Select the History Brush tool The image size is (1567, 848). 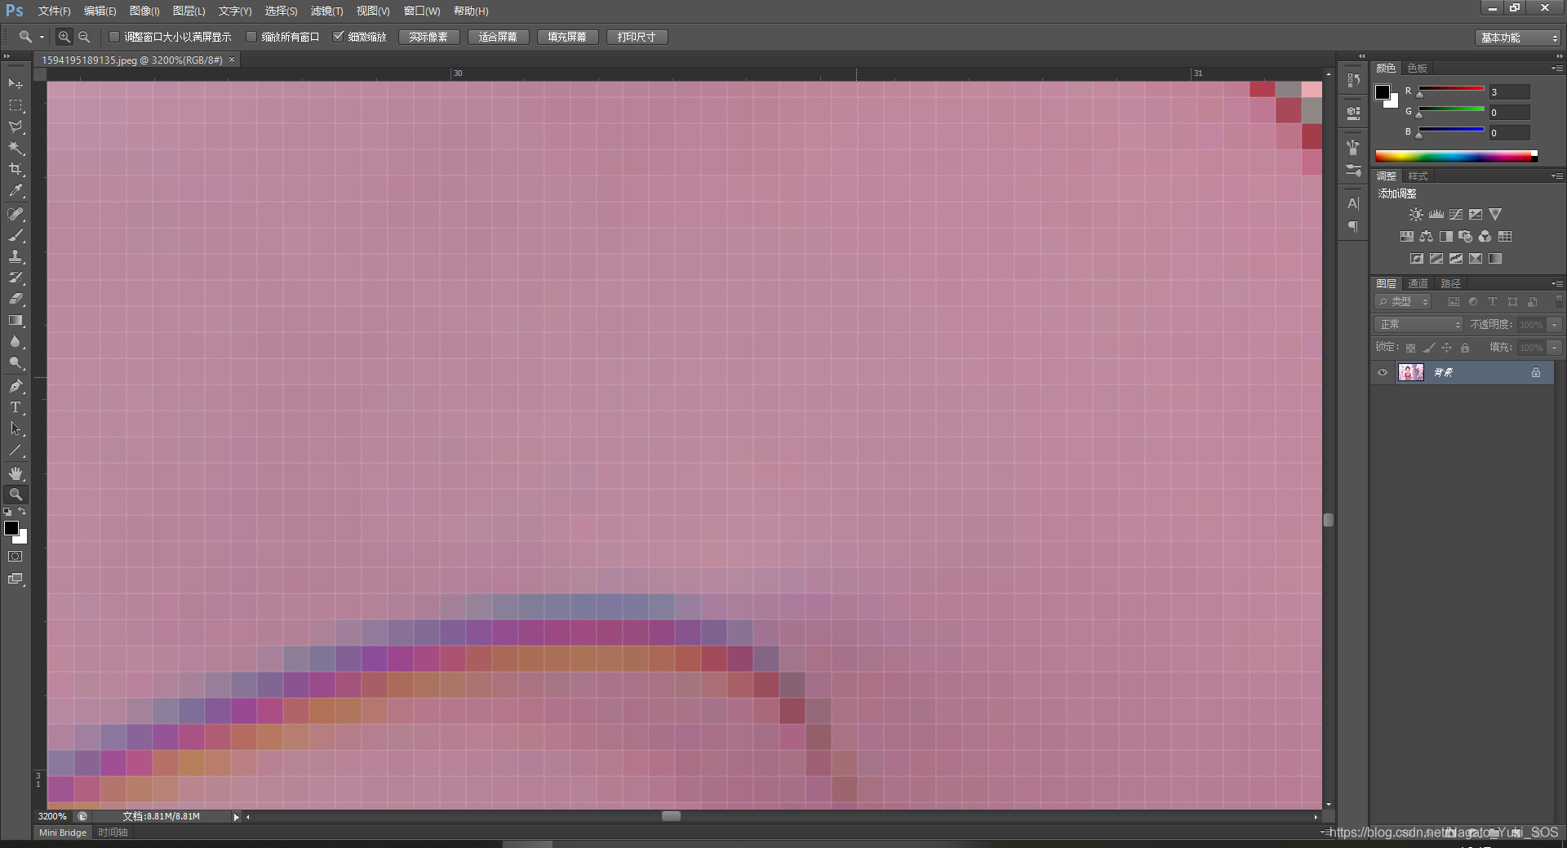click(x=16, y=277)
